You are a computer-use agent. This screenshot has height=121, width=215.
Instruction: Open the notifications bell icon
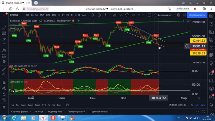(x=211, y=105)
